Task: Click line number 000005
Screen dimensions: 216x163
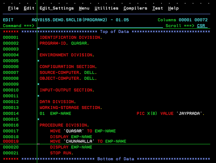Action: pyautogui.click(x=11, y=61)
